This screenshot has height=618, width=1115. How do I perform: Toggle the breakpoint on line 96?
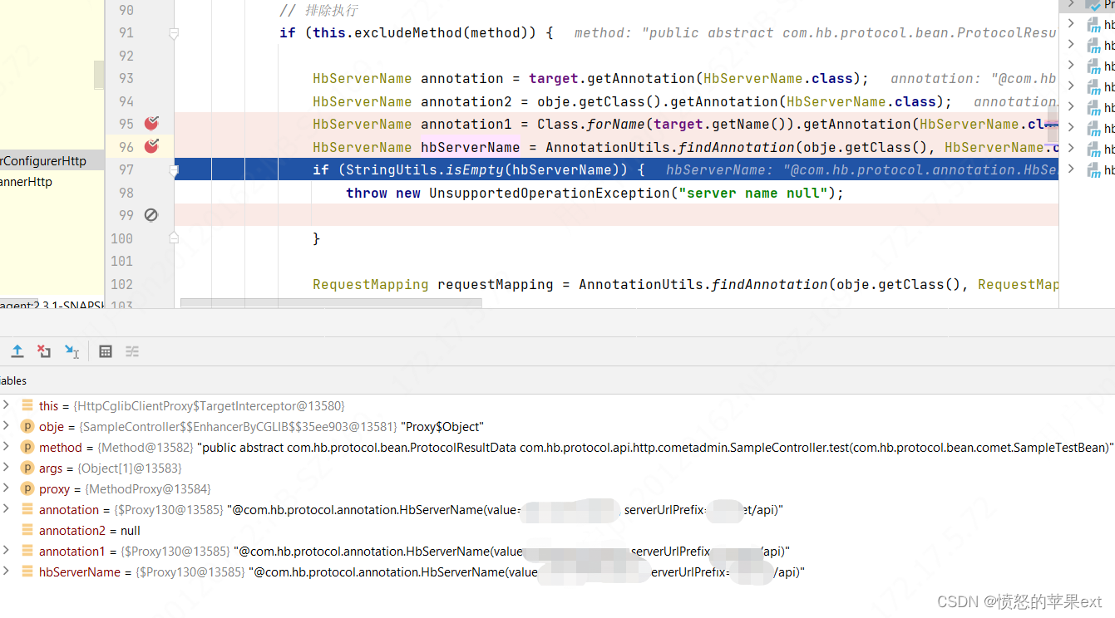click(x=151, y=147)
